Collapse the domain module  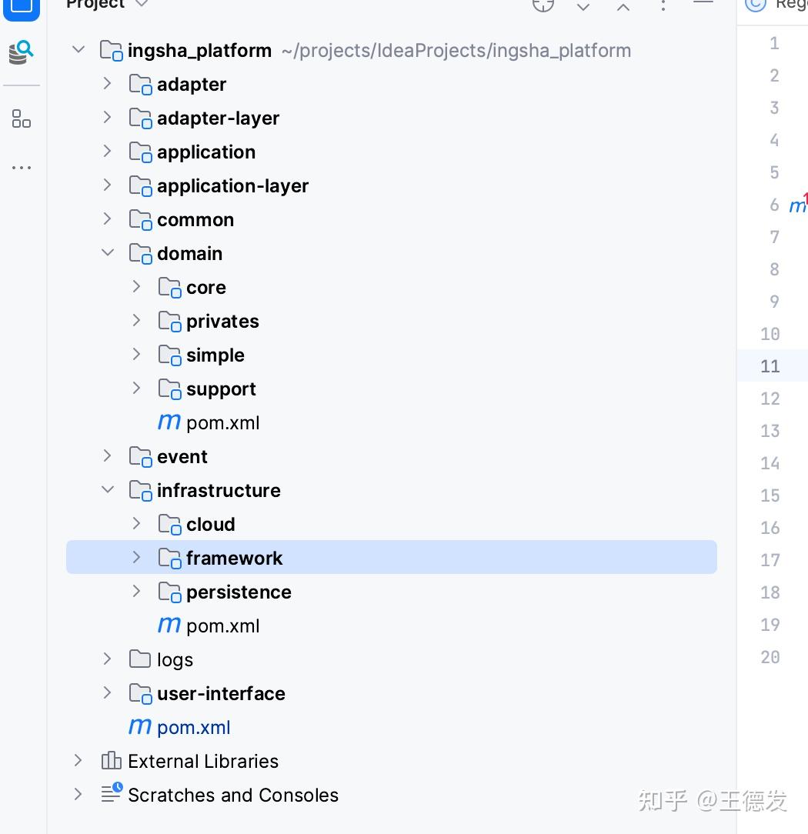point(107,252)
